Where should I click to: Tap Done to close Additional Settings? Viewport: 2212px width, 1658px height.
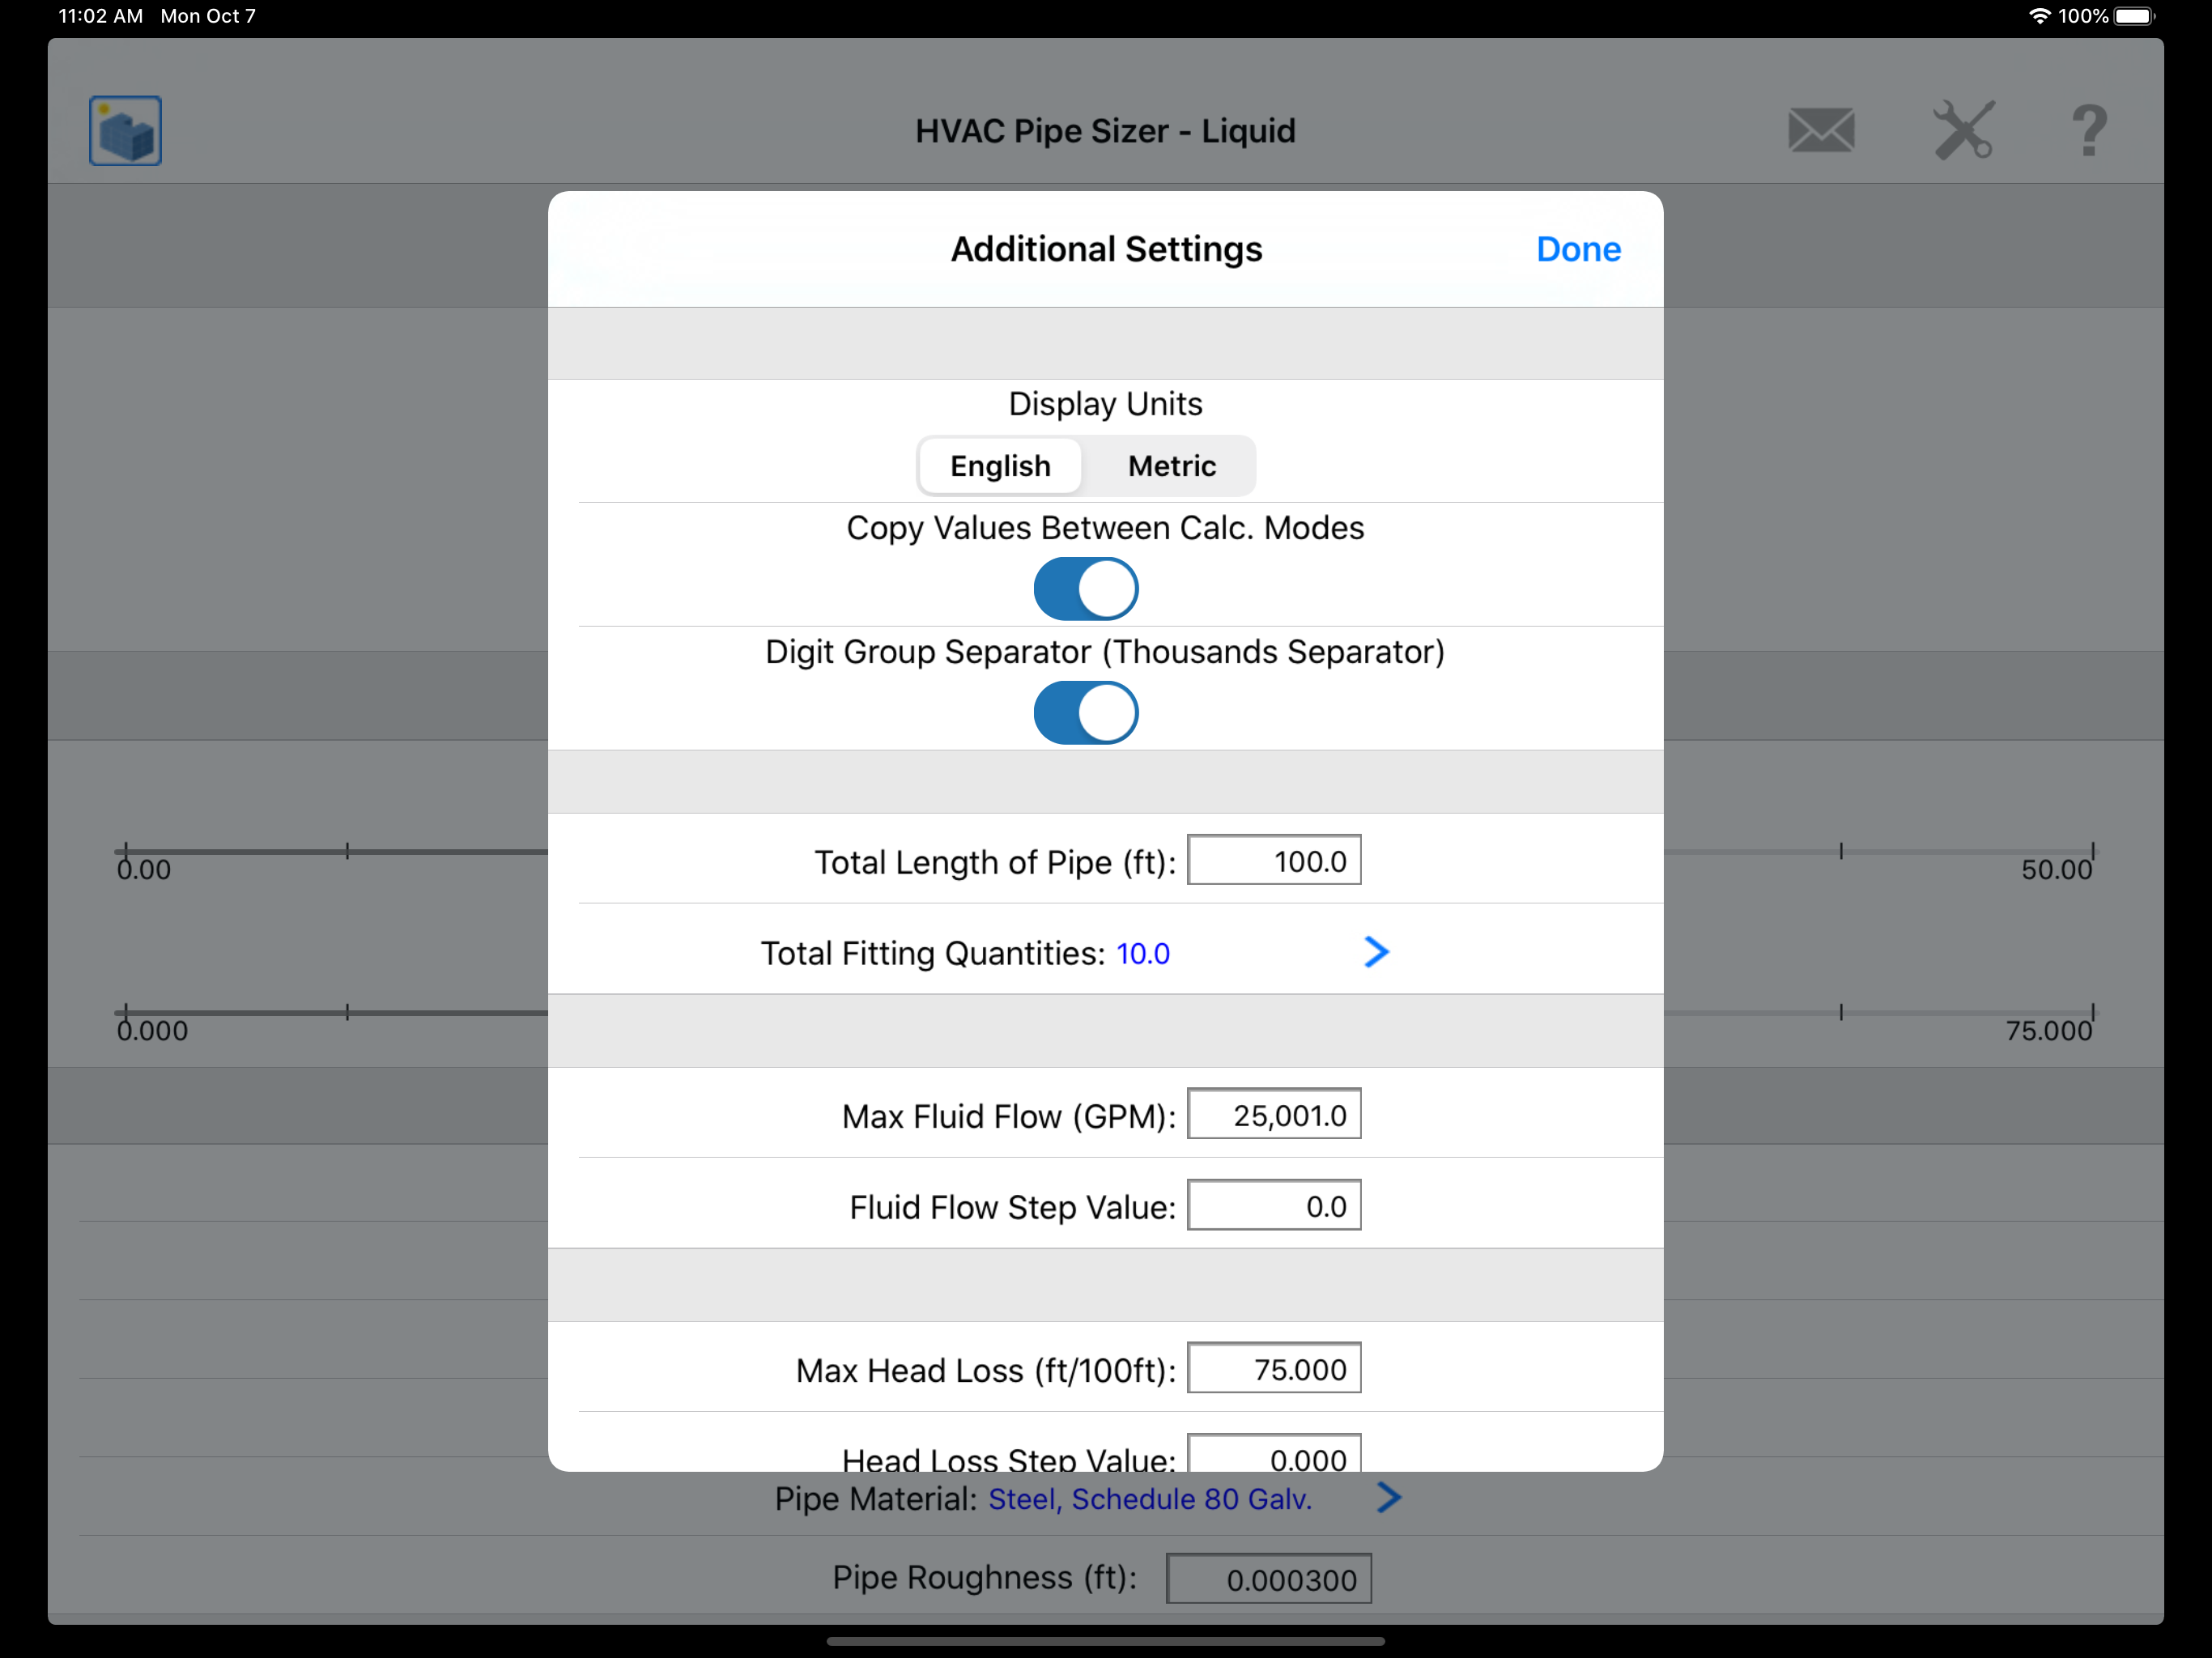(1578, 249)
